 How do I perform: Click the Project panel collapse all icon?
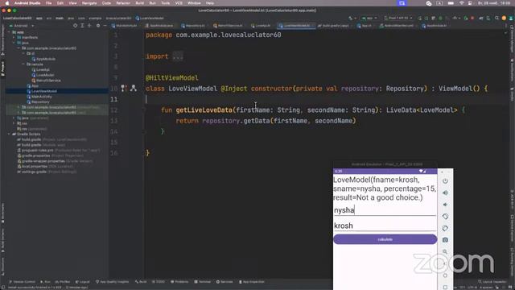coord(89,25)
